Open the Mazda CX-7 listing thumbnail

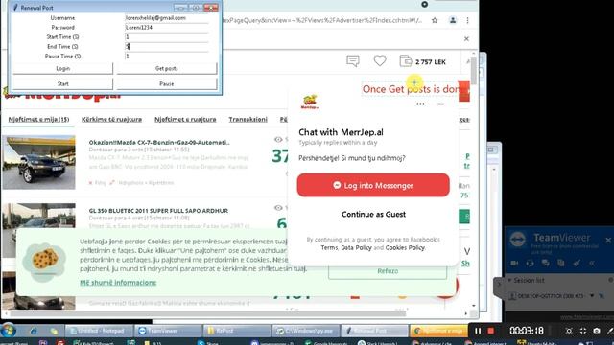[38, 162]
